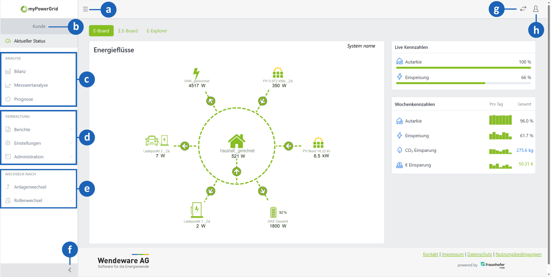Click the Ladepunkt 2 car charger icon

coord(156,141)
